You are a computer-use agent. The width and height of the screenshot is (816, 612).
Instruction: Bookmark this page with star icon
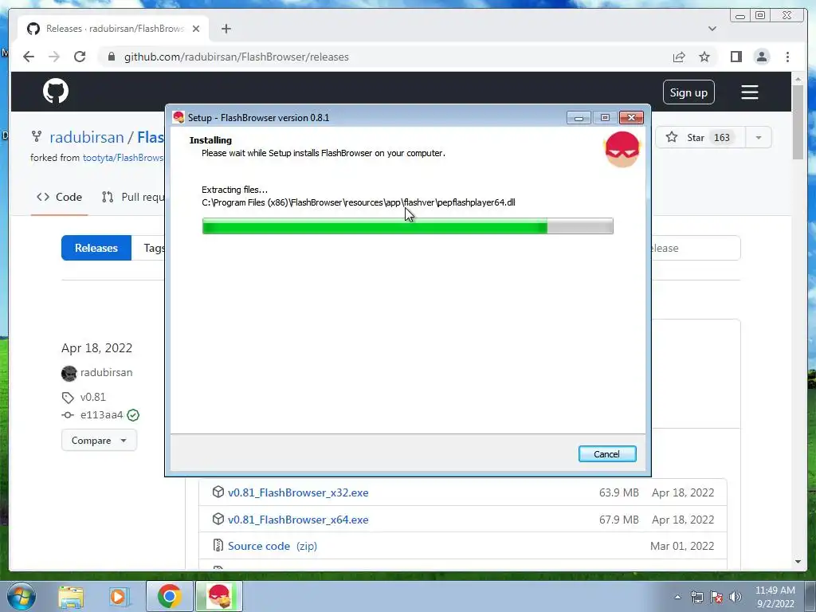(x=704, y=57)
